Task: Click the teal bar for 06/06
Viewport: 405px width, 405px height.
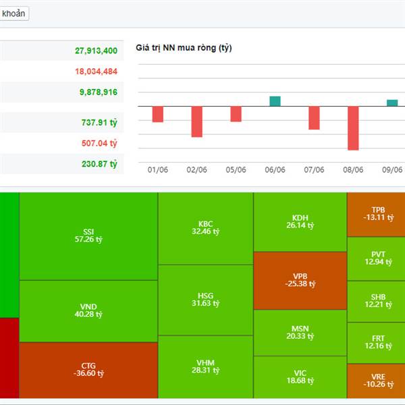Action: [275, 101]
